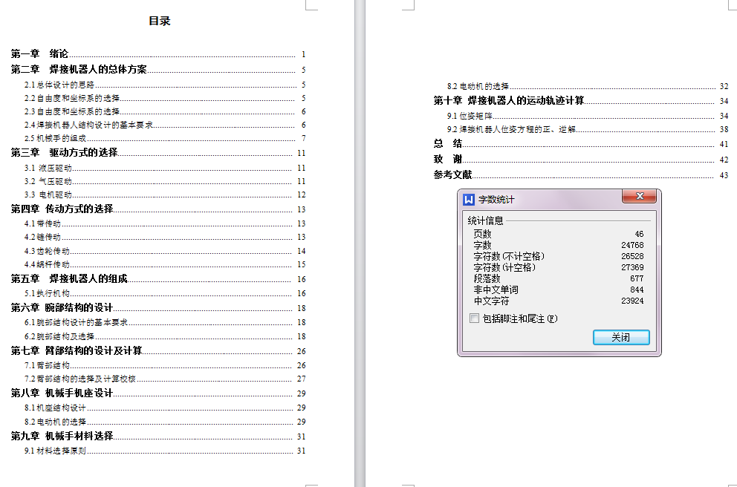Go to 9.2焊接机器人位姿方程的正、逆解 entry
Viewport: 737px width, 487px height.
click(588, 129)
